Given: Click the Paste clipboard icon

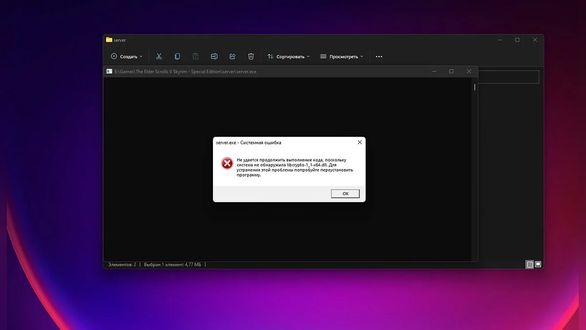Looking at the screenshot, I should click(196, 57).
